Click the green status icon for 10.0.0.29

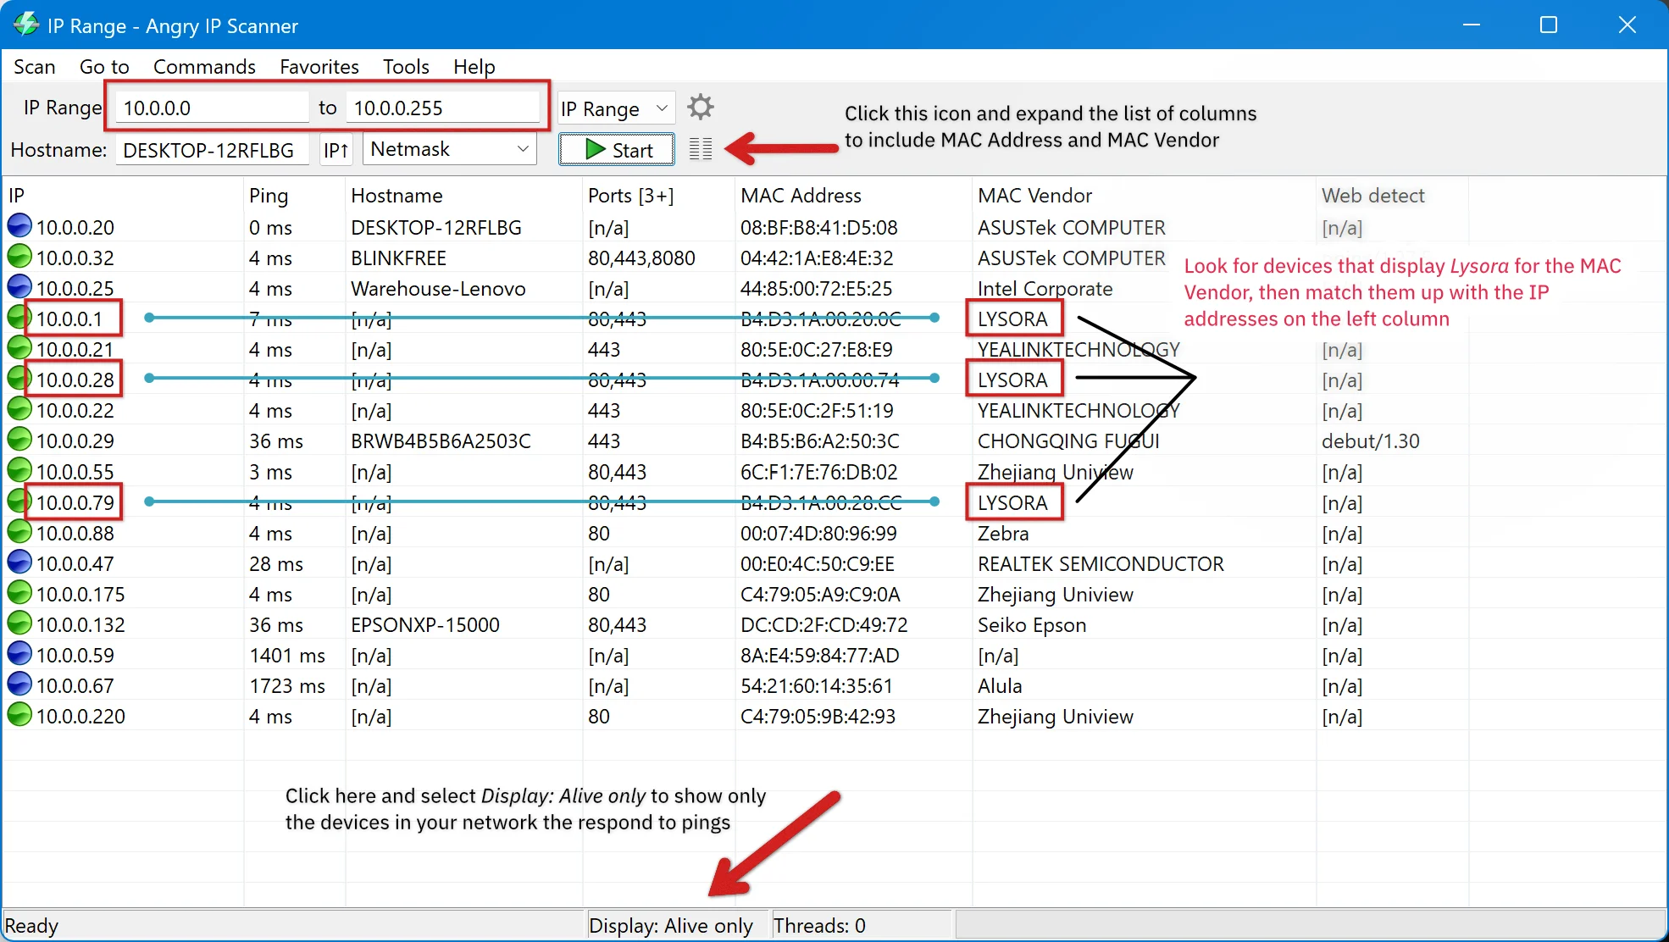(19, 440)
